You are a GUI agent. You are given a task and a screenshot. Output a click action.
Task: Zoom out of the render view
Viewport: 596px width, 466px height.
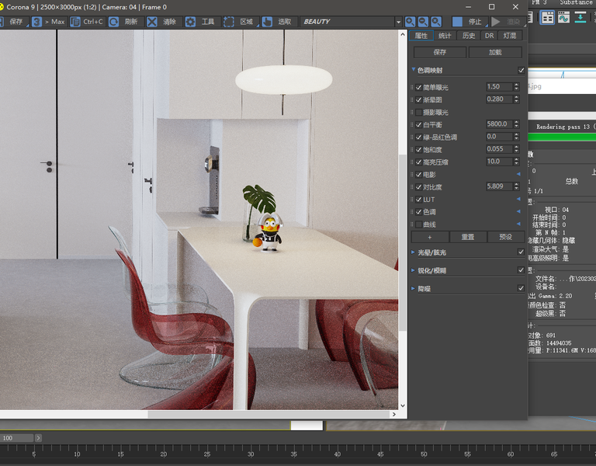pyautogui.click(x=423, y=22)
